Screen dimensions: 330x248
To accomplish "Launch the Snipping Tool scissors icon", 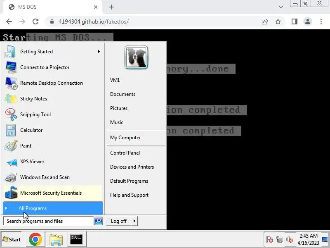I will click(x=11, y=114).
